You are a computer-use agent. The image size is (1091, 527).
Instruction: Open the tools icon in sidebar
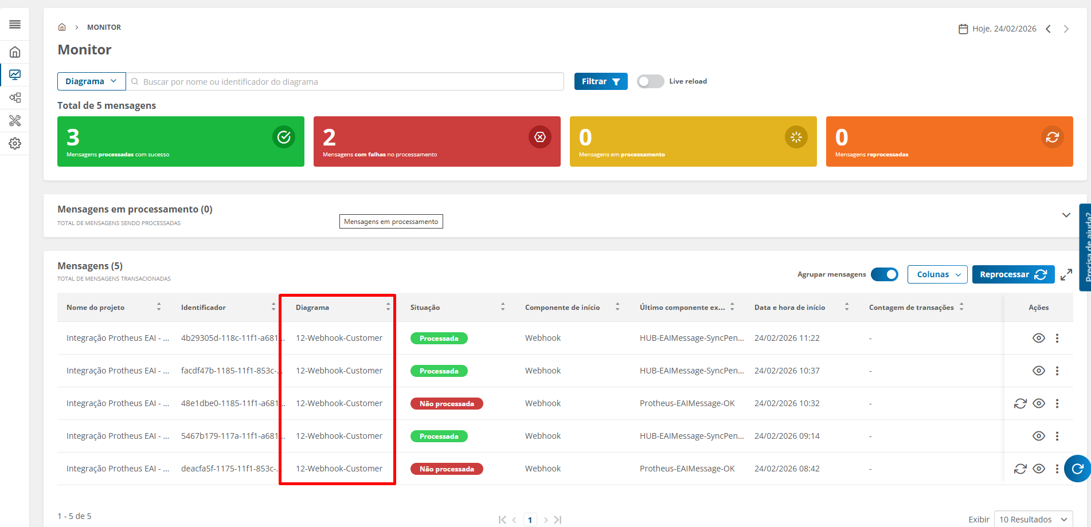point(15,120)
